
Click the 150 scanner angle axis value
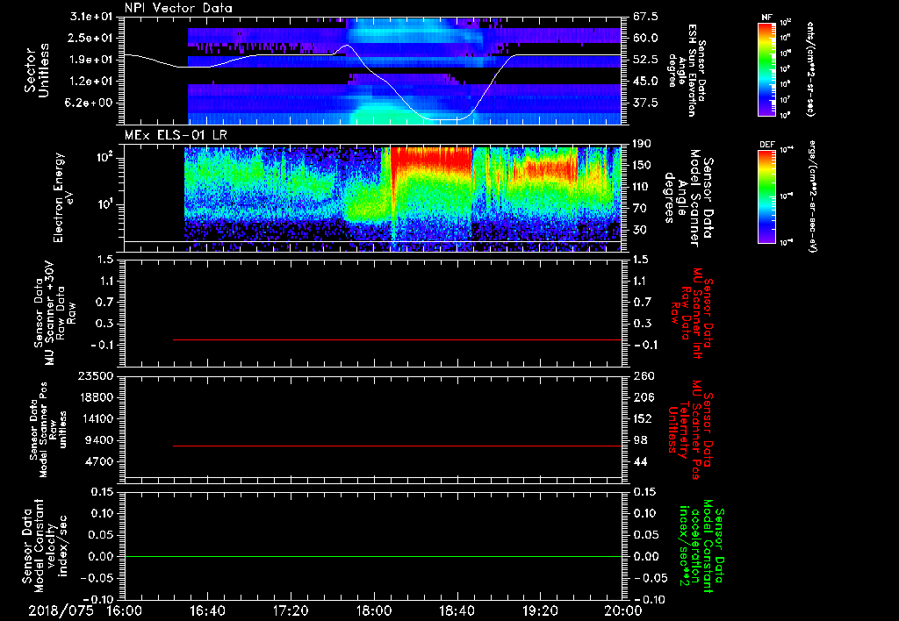(642, 165)
